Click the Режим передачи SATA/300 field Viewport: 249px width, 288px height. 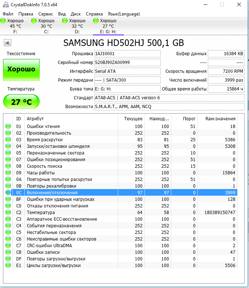127,80
